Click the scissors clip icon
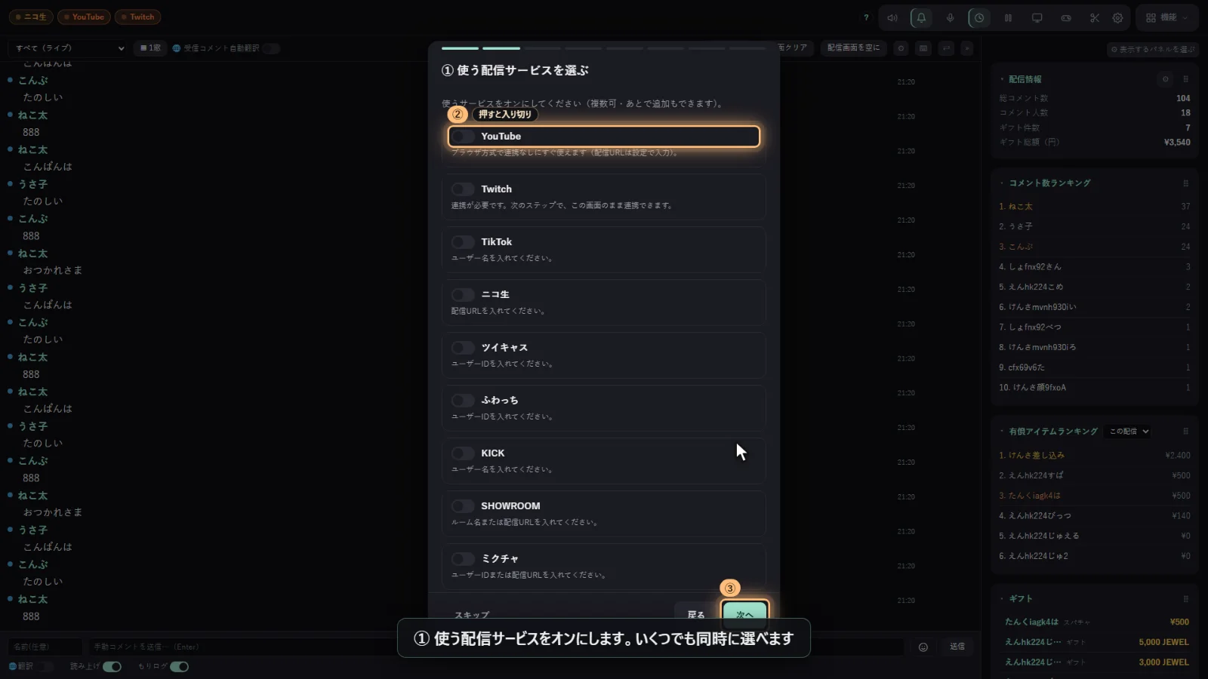This screenshot has height=679, width=1208. pyautogui.click(x=1095, y=17)
